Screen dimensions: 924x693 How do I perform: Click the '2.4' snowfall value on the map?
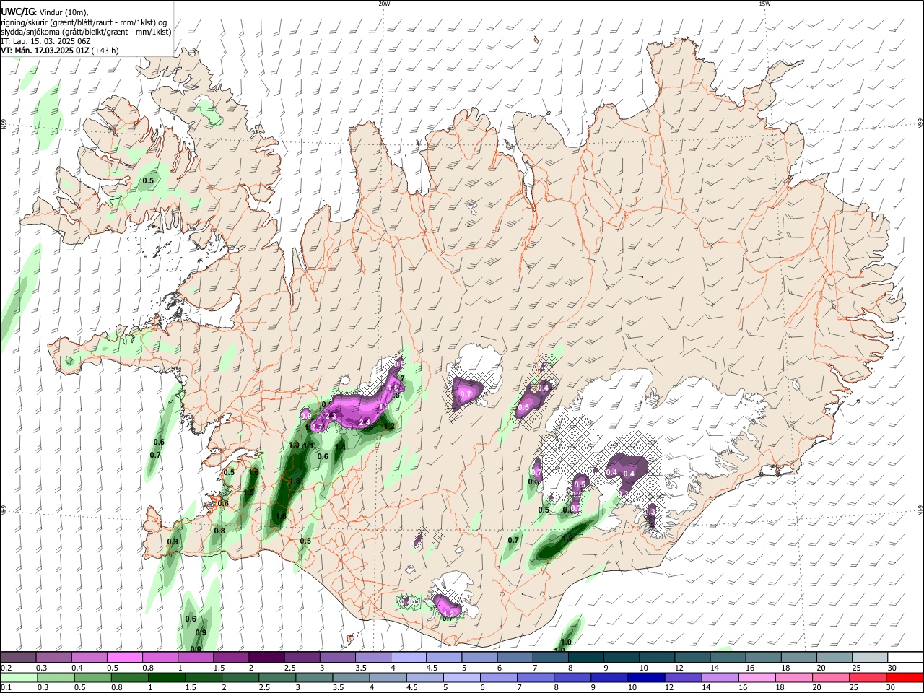[364, 422]
